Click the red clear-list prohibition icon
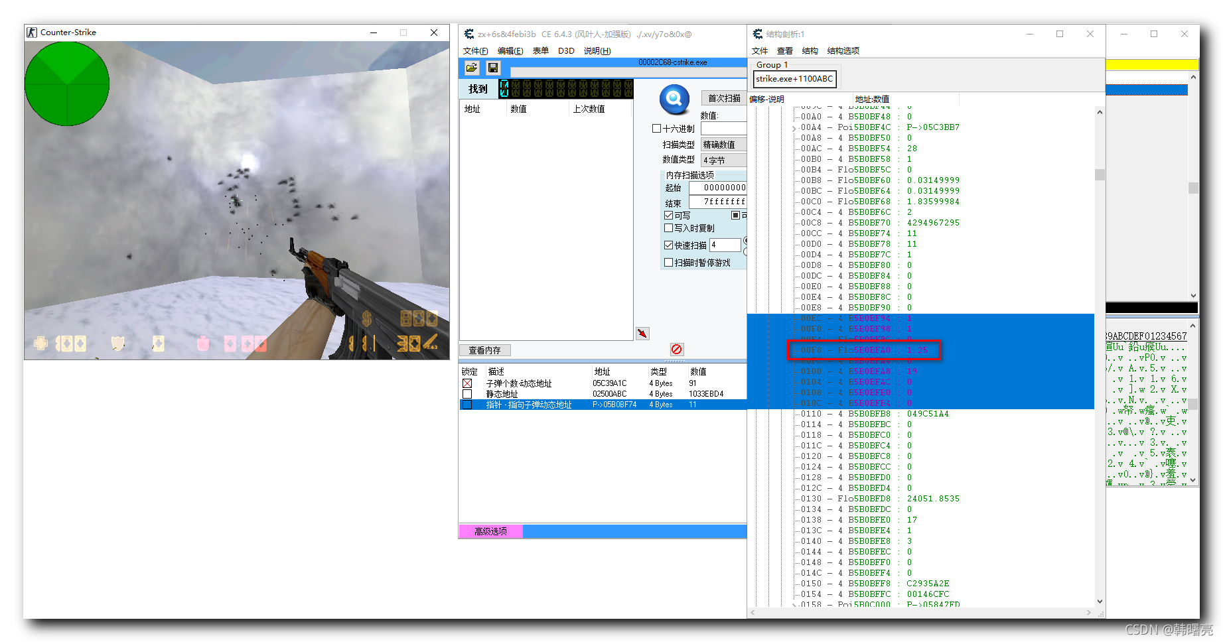Screen dimensions: 1223x642 coord(676,350)
